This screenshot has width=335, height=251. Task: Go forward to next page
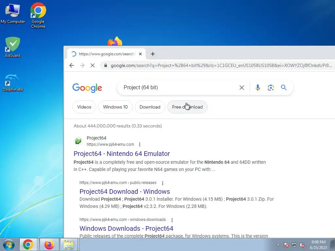pyautogui.click(x=82, y=65)
